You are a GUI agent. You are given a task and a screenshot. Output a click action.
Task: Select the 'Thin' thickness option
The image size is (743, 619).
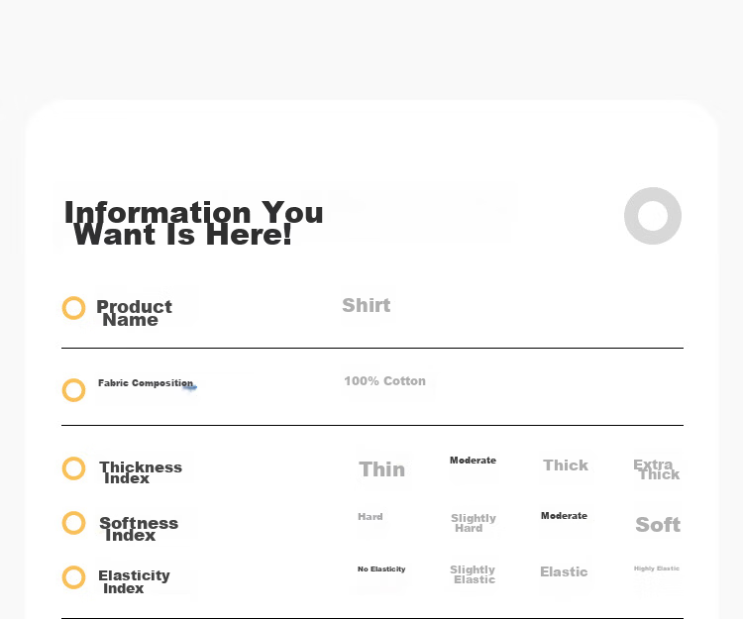pos(382,469)
